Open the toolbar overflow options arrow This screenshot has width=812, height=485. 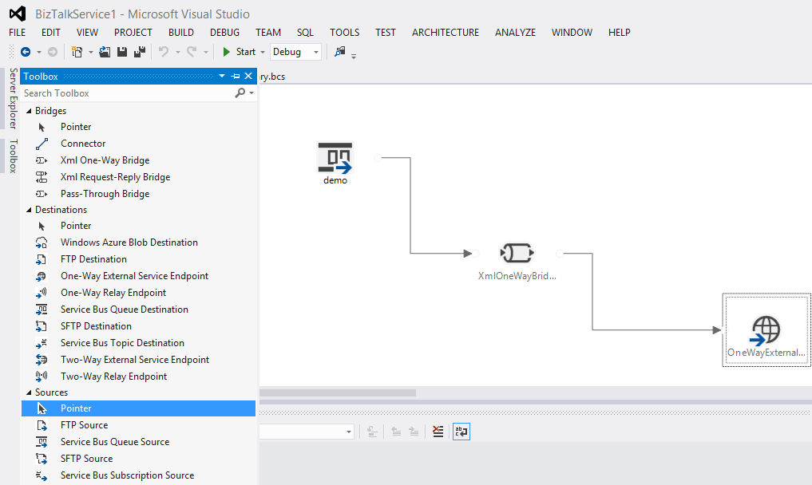[x=354, y=55]
